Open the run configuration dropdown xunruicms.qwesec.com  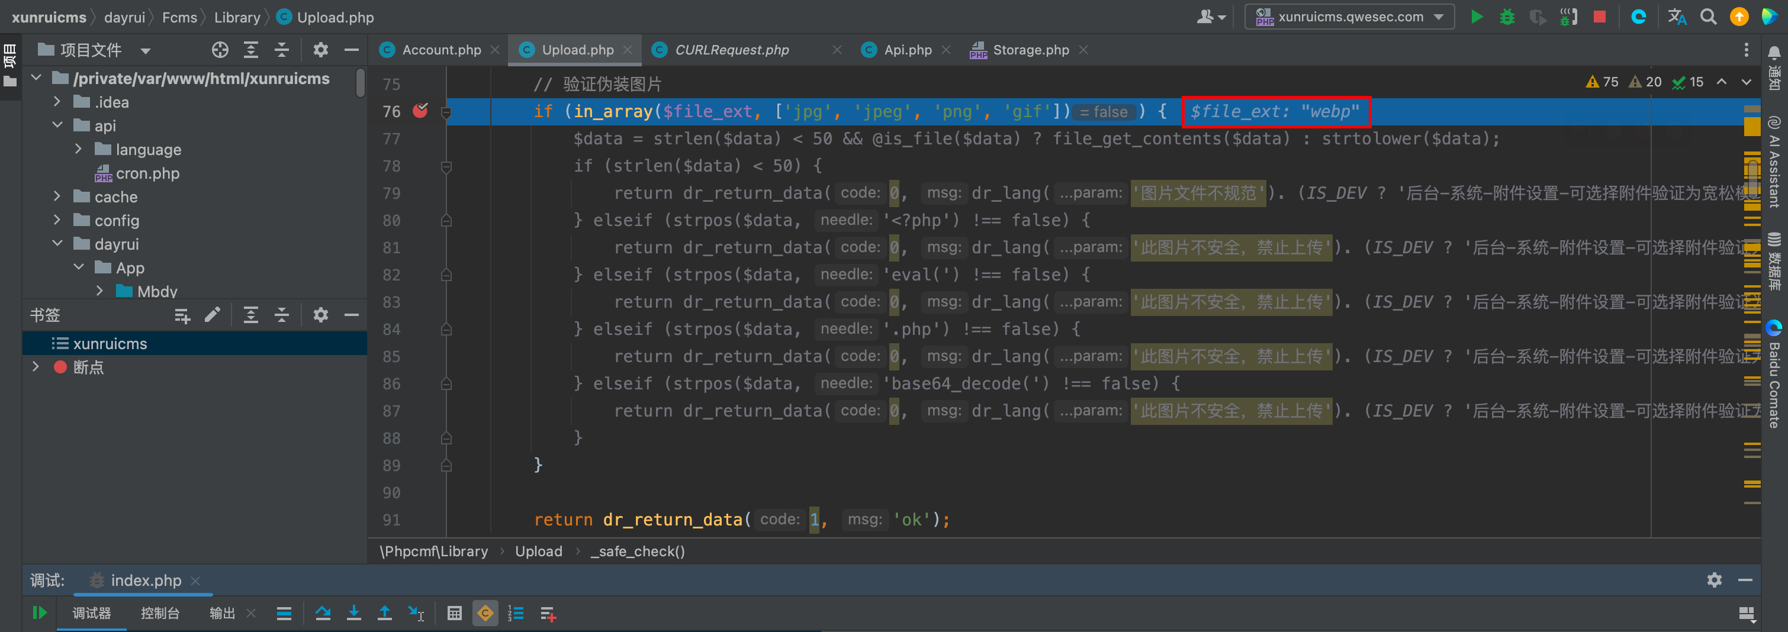click(x=1349, y=17)
